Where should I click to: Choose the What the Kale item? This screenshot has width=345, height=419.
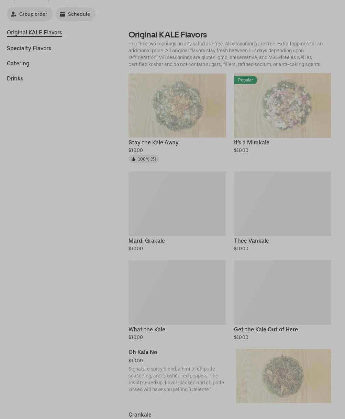(147, 329)
